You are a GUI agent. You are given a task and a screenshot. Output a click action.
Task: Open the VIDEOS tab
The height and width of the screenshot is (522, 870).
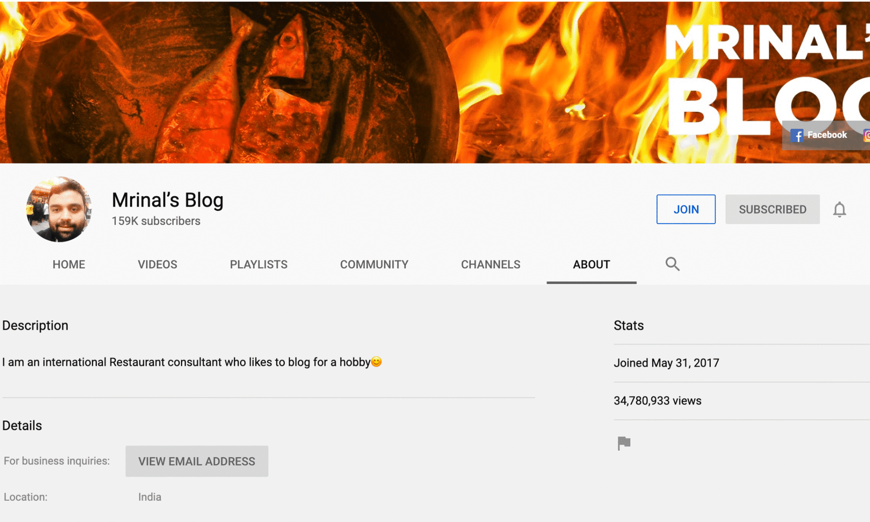(x=157, y=265)
